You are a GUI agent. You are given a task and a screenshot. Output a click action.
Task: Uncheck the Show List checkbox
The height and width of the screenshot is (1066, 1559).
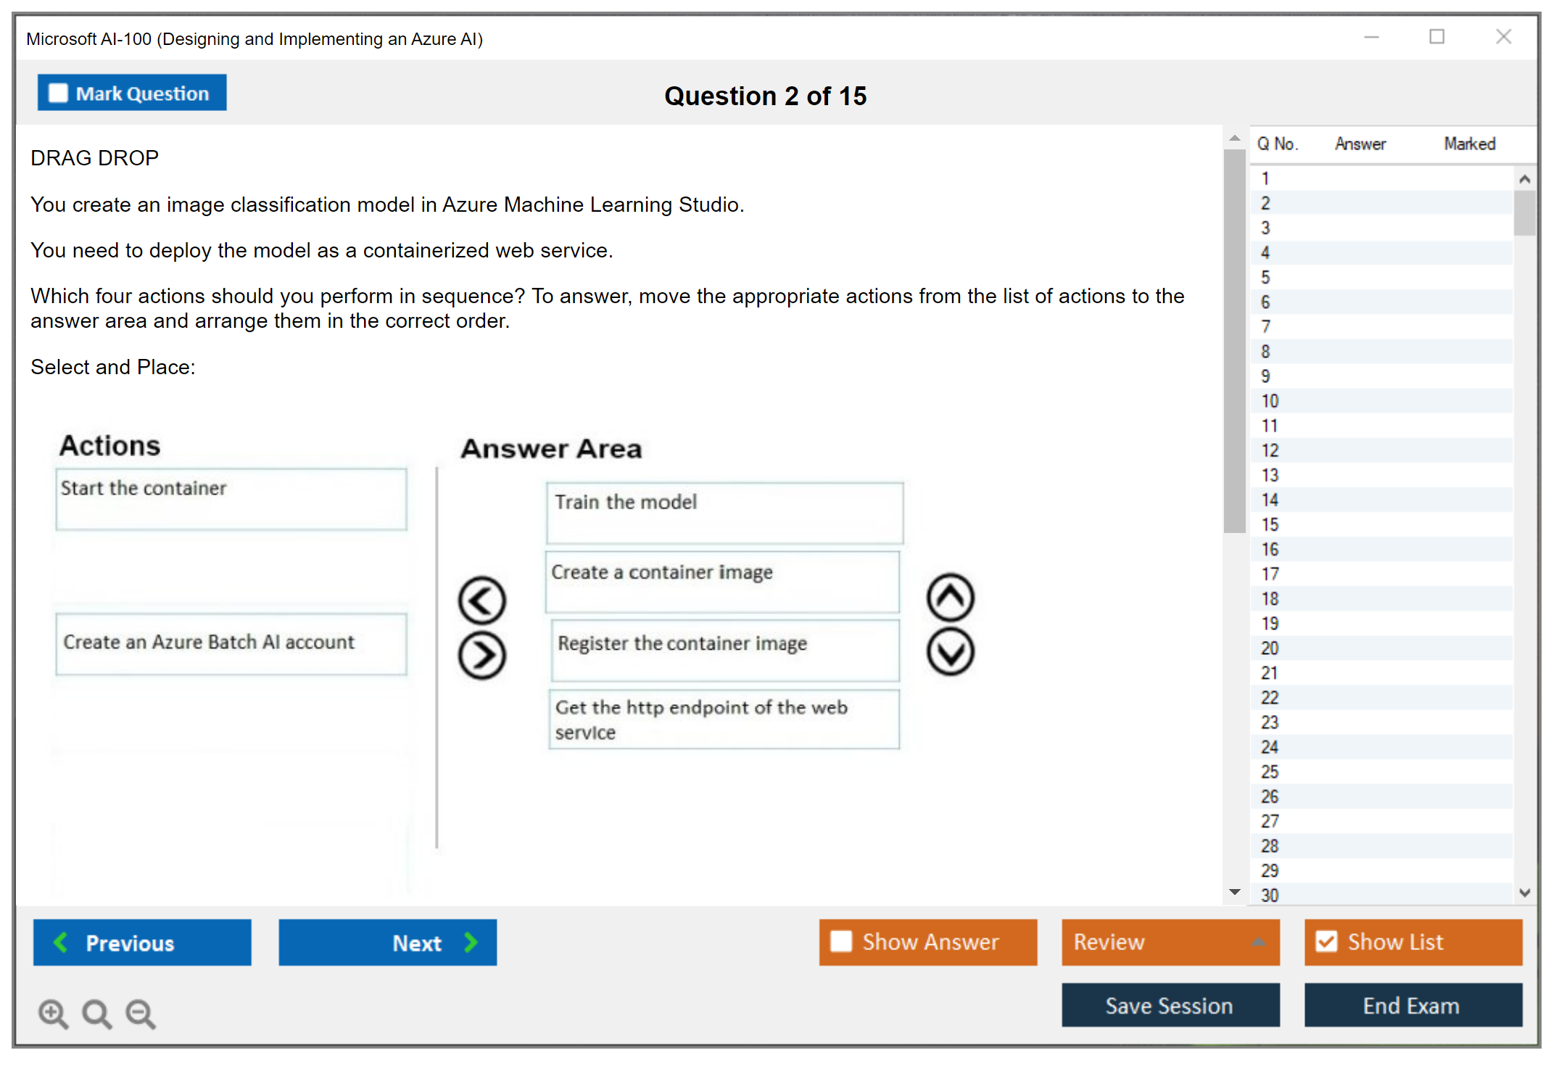point(1326,941)
